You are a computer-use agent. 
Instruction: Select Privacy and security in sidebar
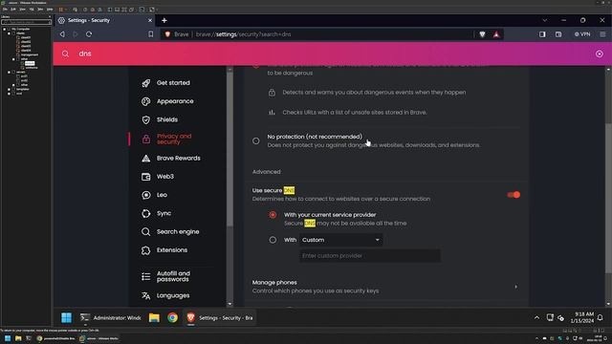(x=174, y=139)
